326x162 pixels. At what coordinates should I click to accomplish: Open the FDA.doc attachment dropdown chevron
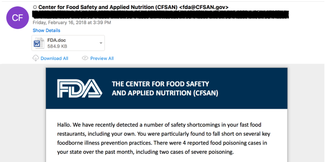101,43
